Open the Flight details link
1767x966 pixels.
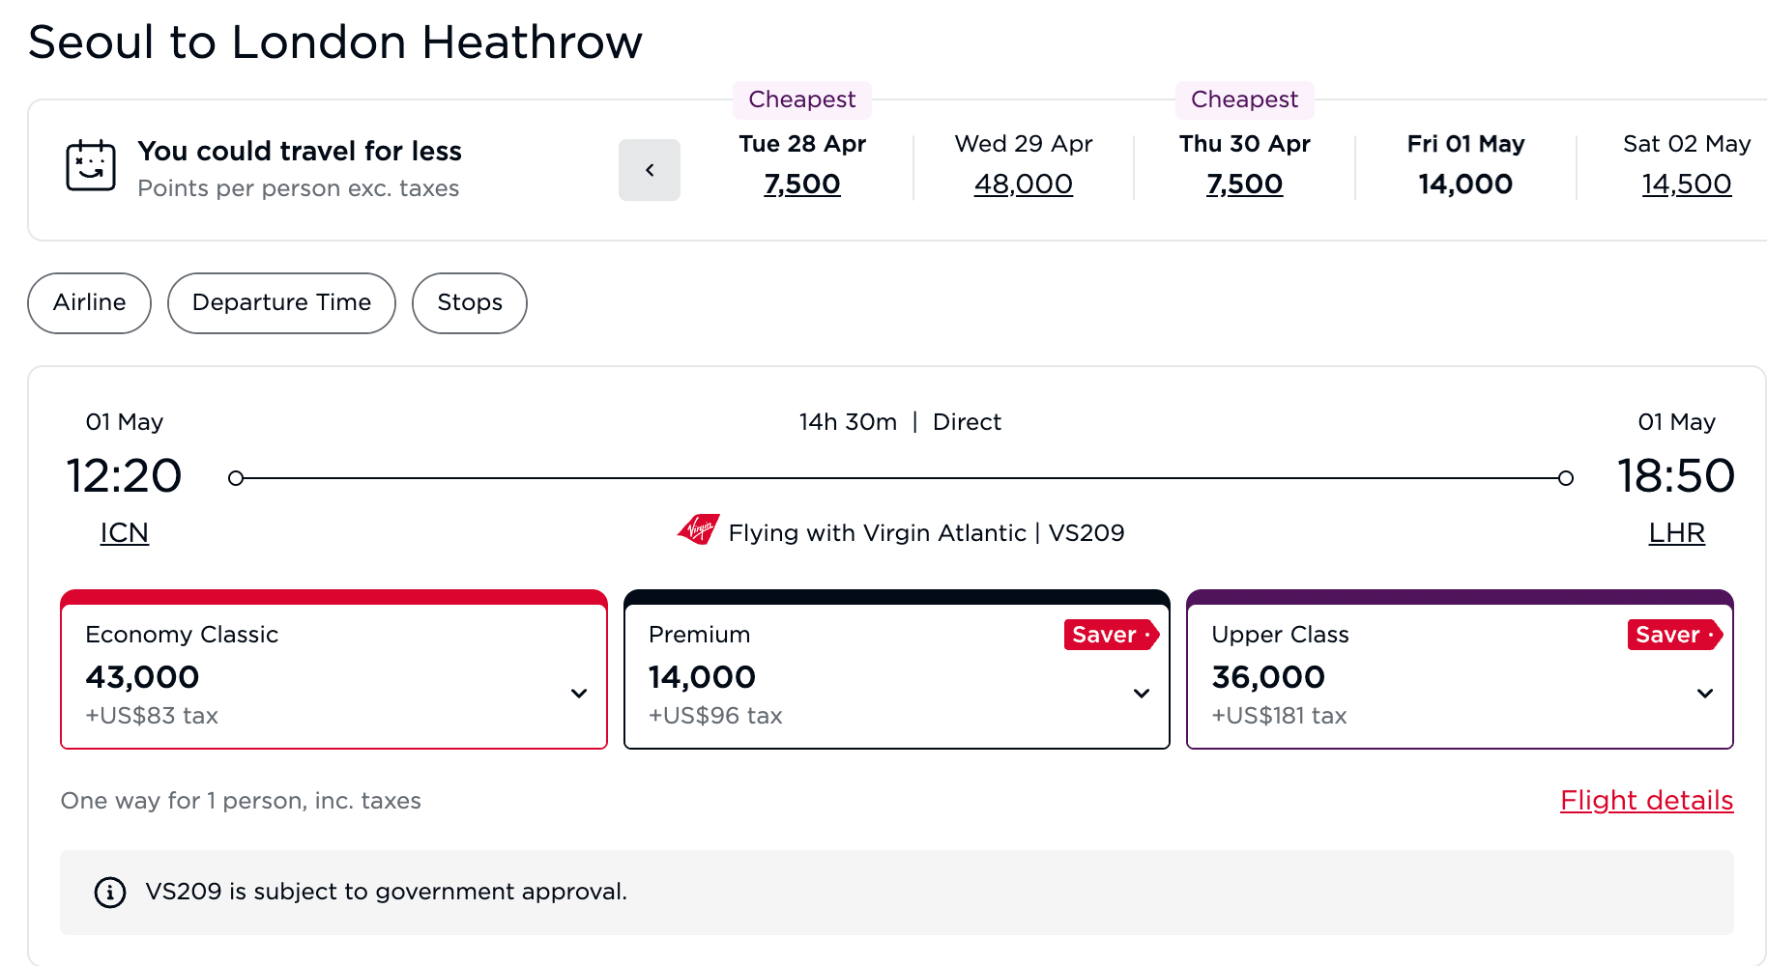point(1646,801)
